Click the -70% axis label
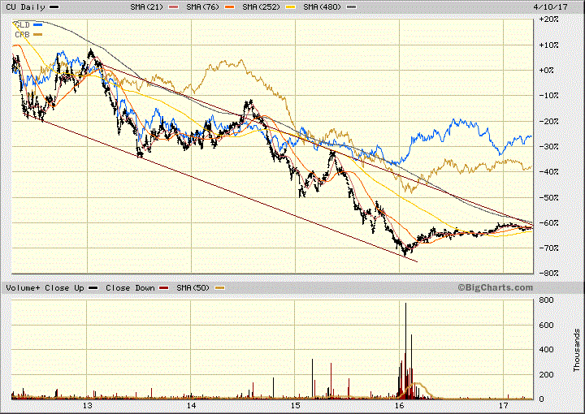 pyautogui.click(x=548, y=248)
